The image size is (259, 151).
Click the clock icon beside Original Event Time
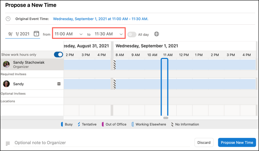(8, 19)
